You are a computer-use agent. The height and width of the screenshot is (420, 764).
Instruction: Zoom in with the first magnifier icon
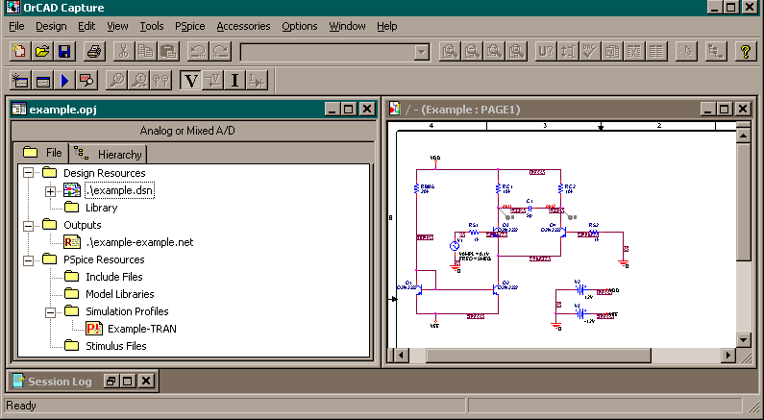click(x=449, y=51)
